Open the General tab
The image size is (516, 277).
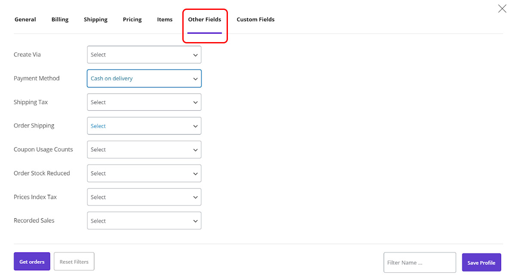click(25, 19)
